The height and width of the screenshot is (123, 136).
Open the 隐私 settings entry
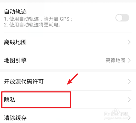point(68,100)
